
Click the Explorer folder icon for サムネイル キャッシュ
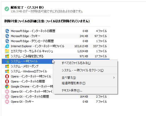pos(7,51)
